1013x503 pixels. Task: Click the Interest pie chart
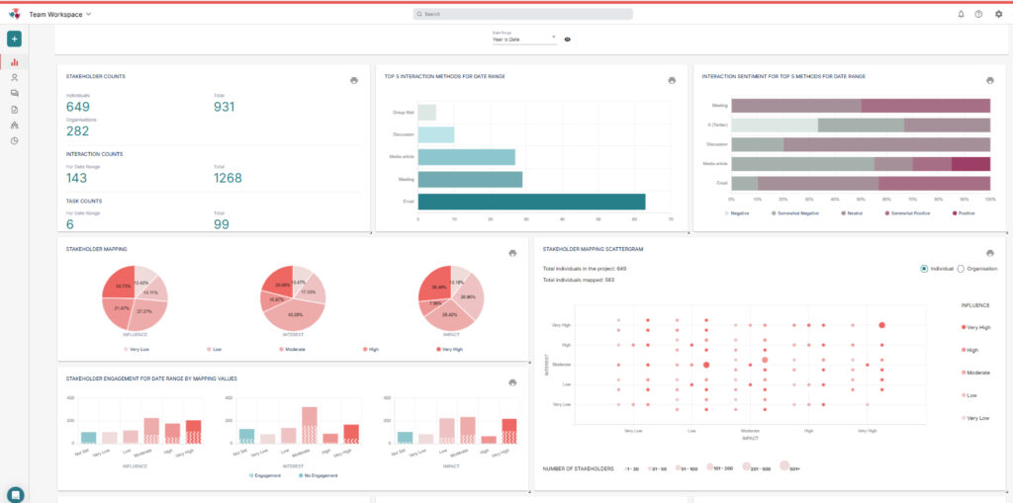293,297
